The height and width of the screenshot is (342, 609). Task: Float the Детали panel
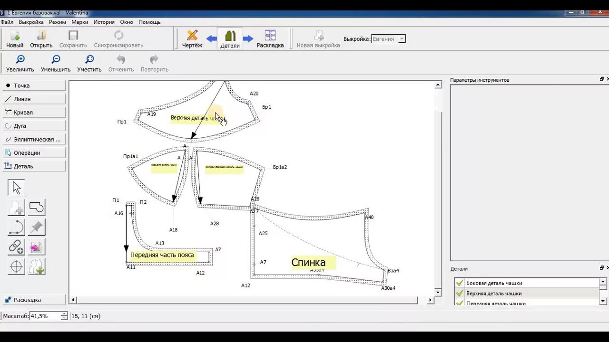(x=602, y=268)
